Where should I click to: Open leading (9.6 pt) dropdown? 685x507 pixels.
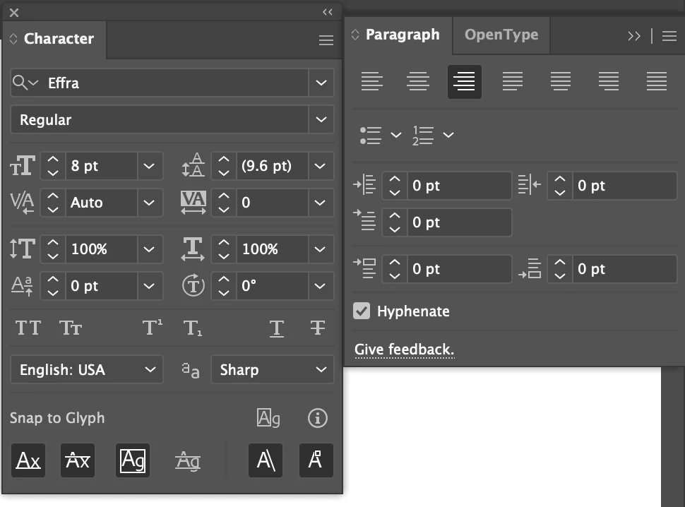click(x=320, y=166)
